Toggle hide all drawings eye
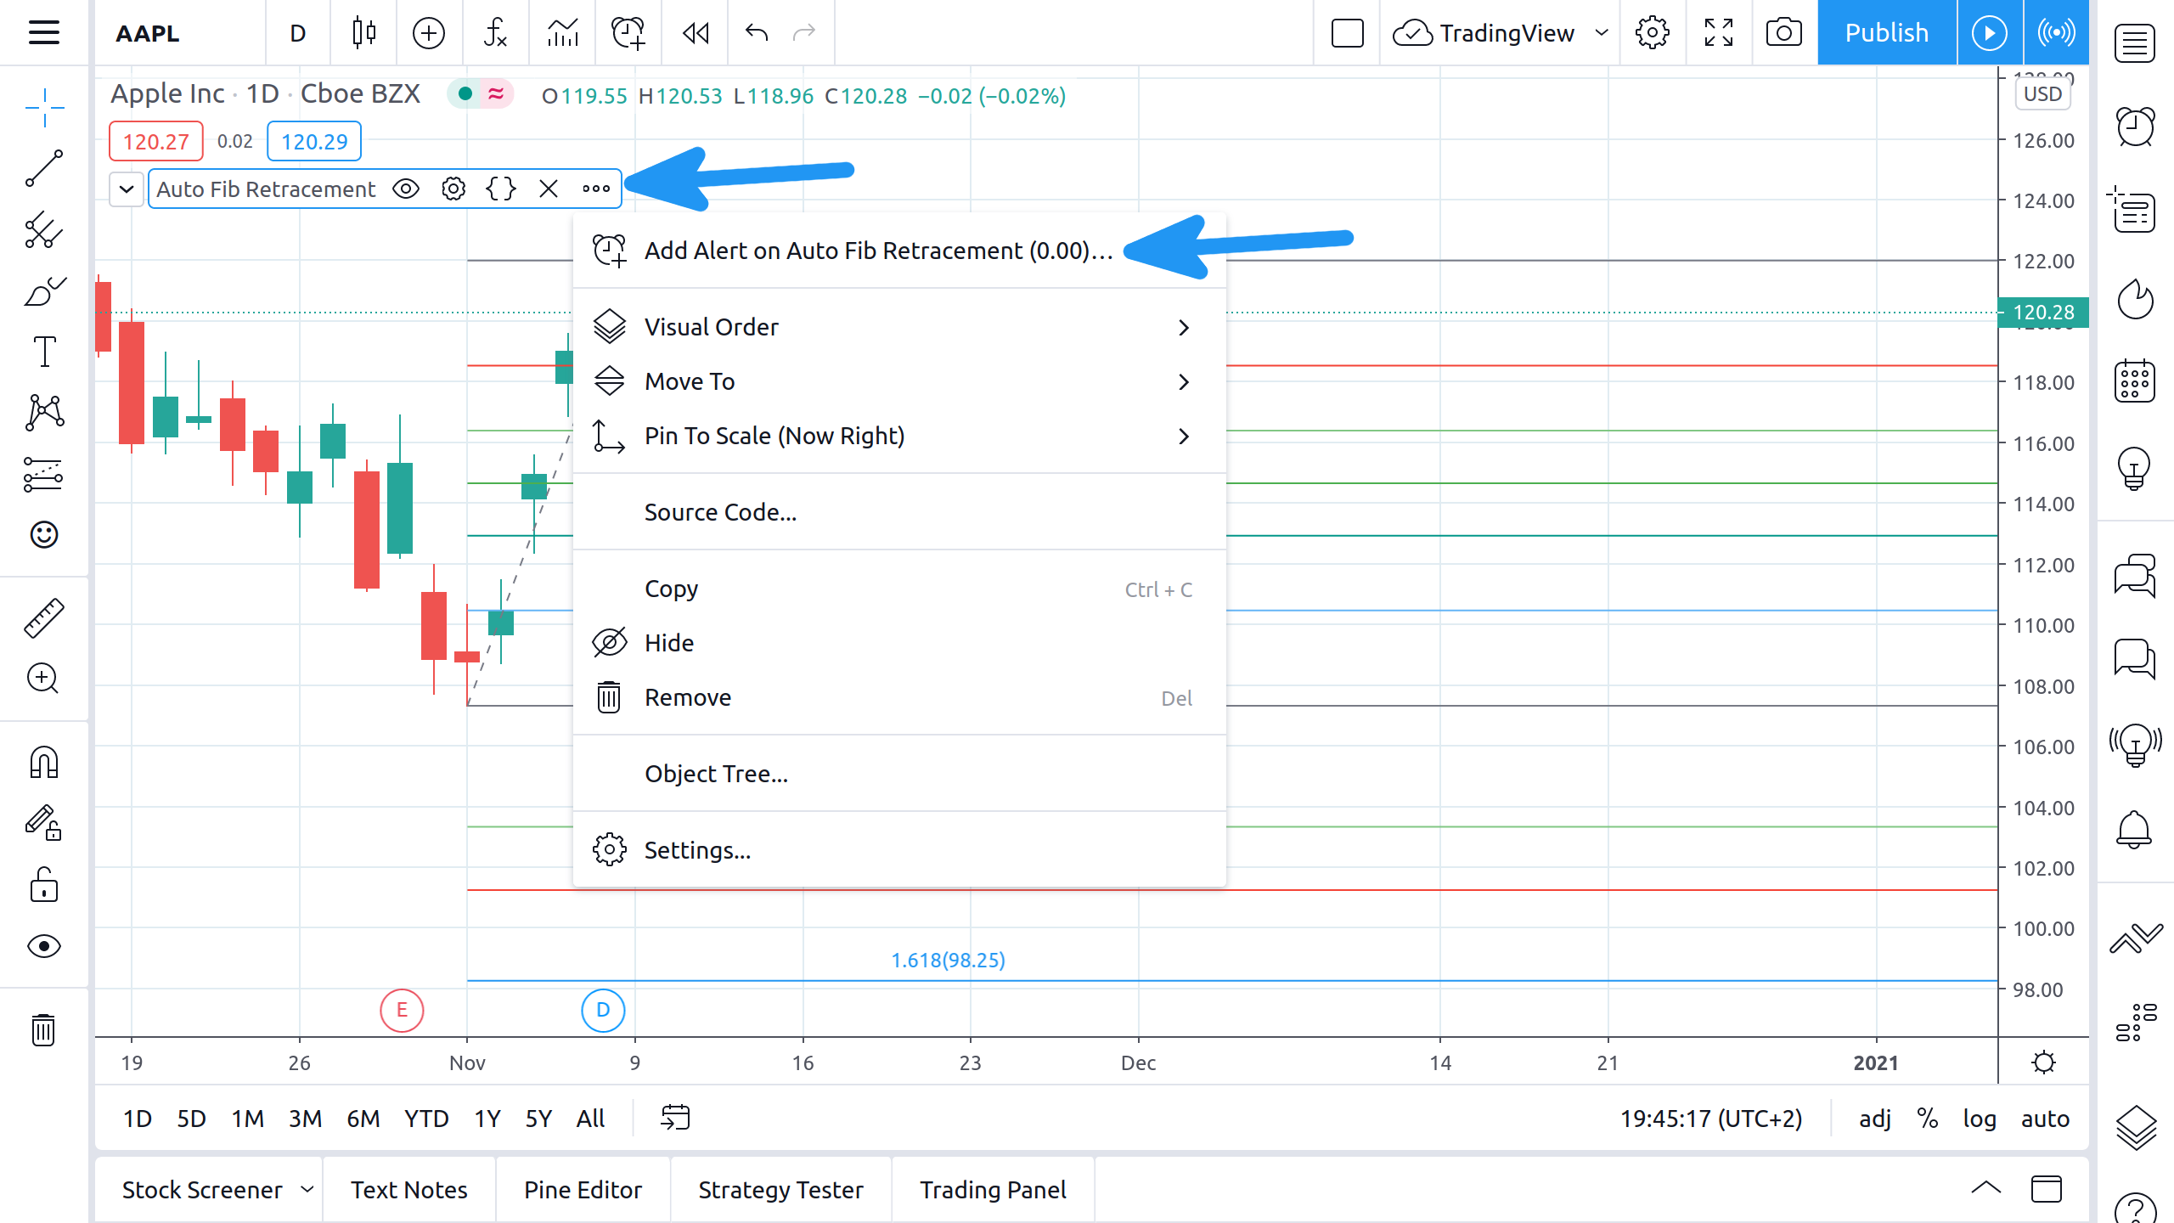 click(44, 946)
